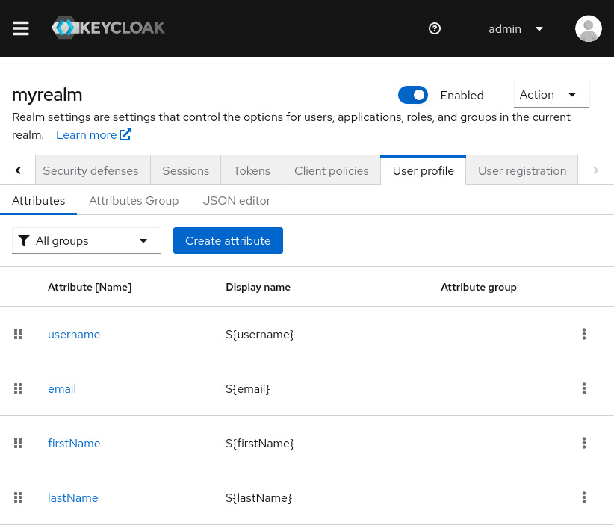Open the admin account dropdown
Screen dimensions: 614x528
(x=514, y=28)
